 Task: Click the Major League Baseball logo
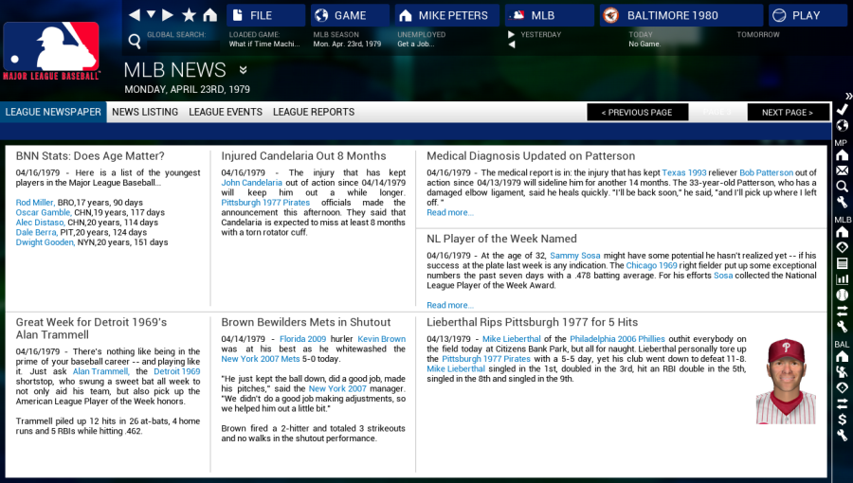pyautogui.click(x=51, y=51)
